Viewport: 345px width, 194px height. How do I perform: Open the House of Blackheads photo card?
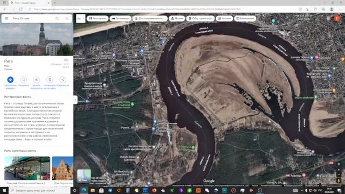(63, 168)
